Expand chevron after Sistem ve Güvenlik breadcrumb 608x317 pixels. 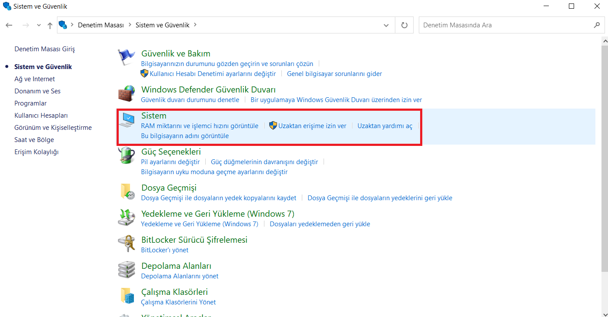pyautogui.click(x=195, y=25)
